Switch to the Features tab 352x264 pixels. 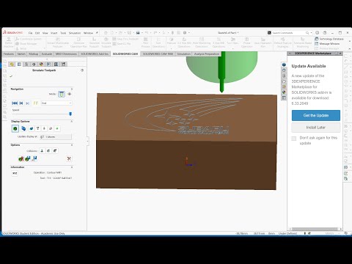9,54
